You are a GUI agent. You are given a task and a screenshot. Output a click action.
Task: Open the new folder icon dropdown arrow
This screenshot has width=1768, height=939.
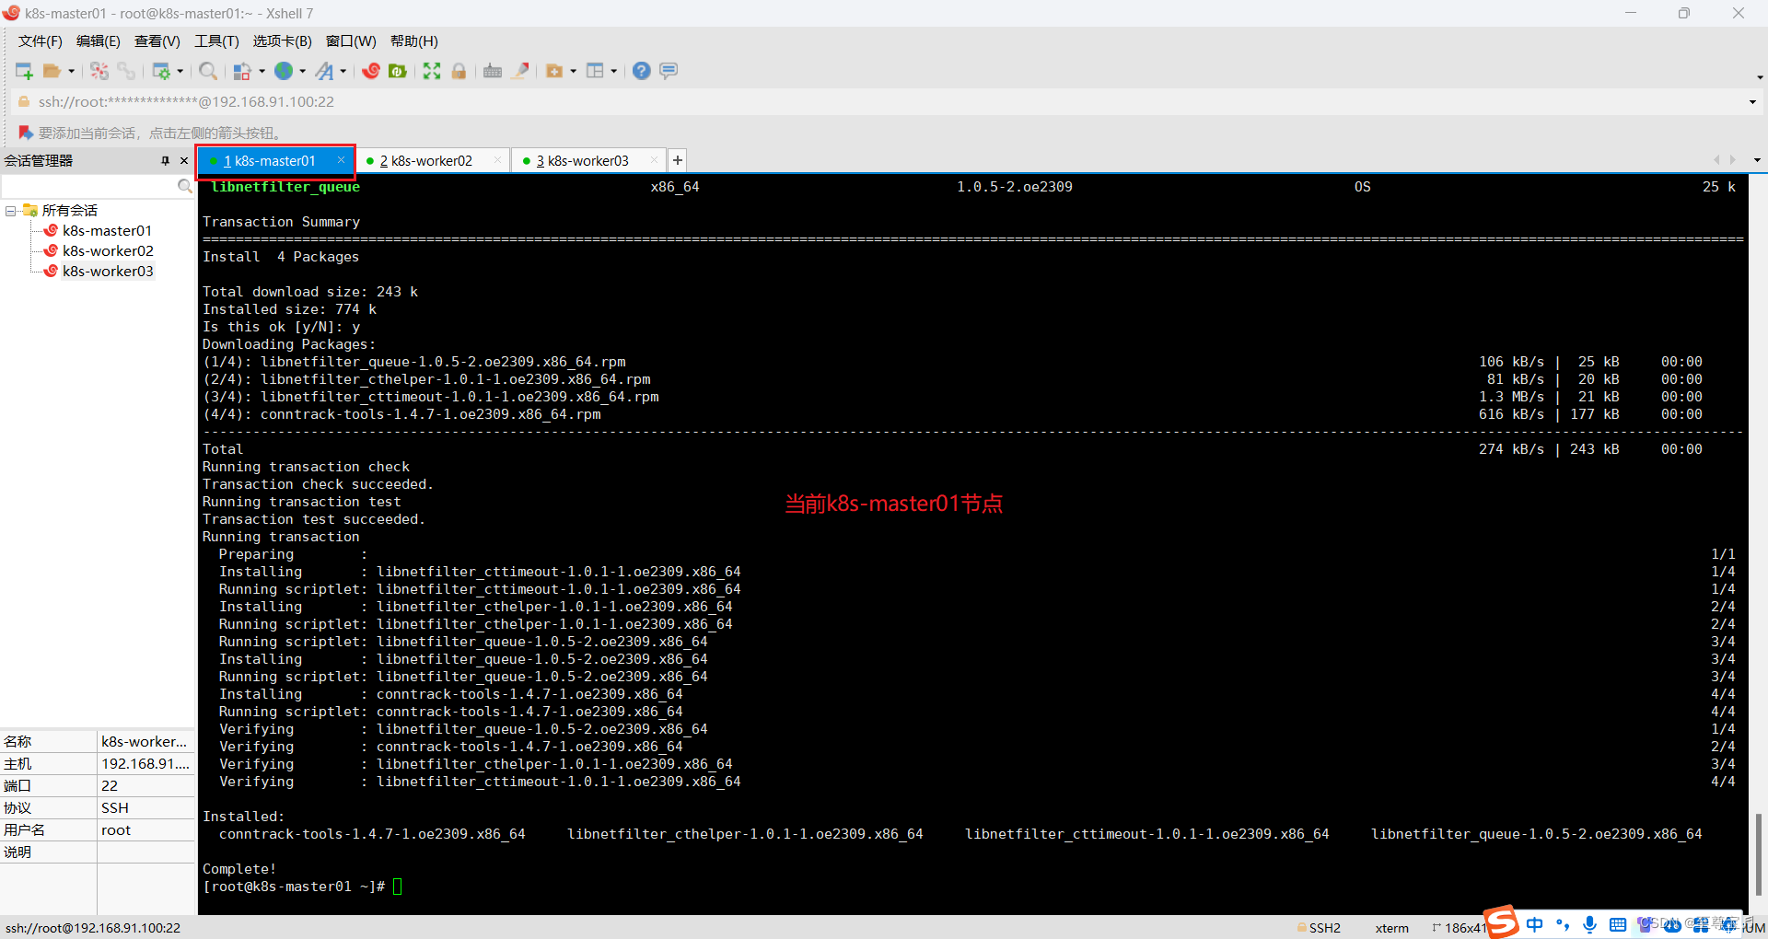pyautogui.click(x=573, y=71)
